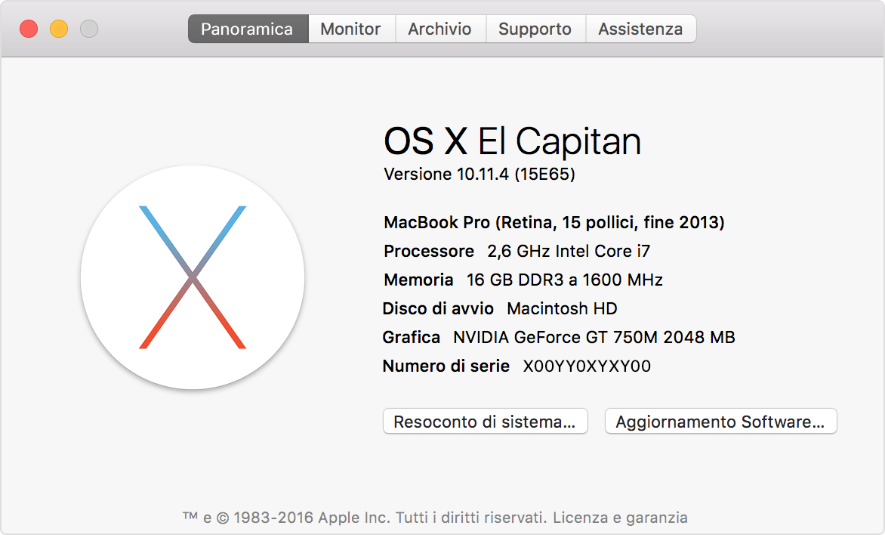Launch Aggiornamento Software
This screenshot has height=535, width=885.
(720, 421)
